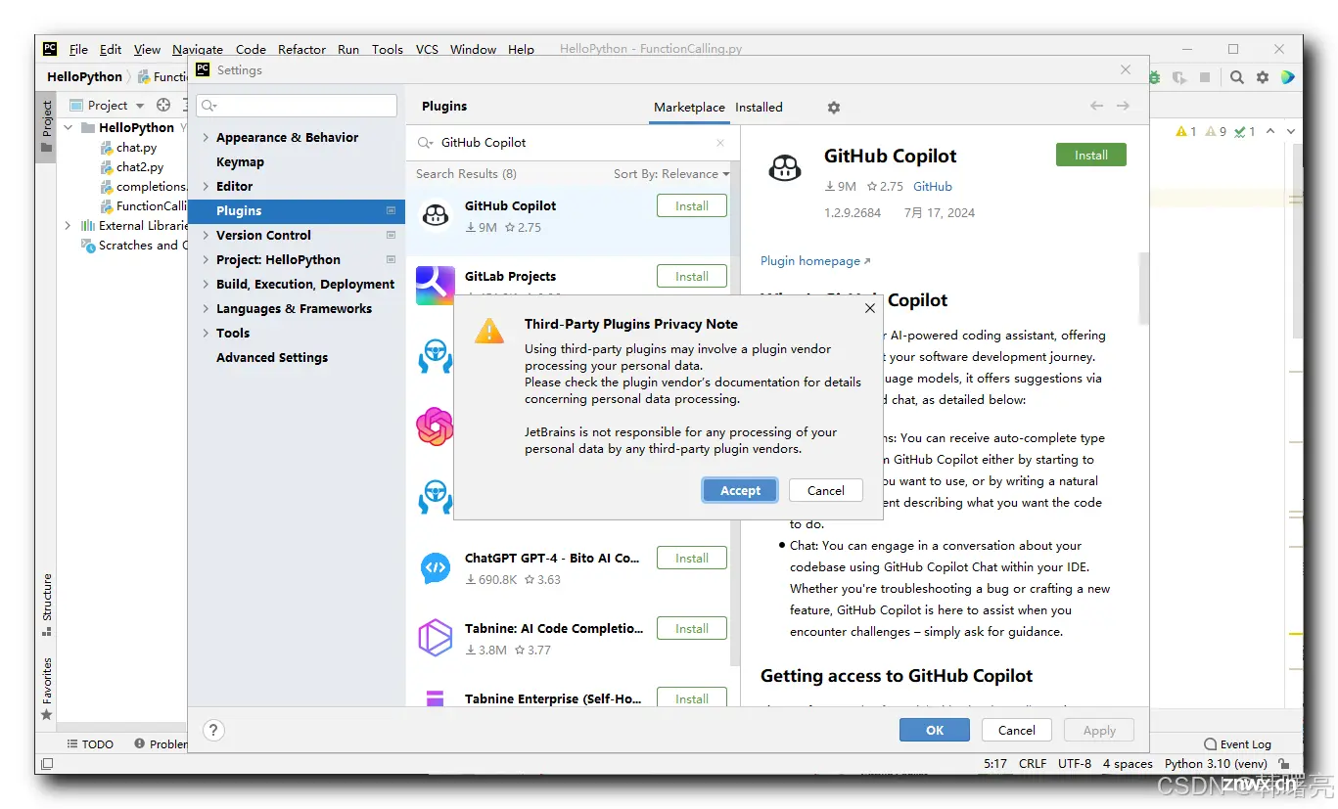
Task: Expand Version Control settings
Action: click(206, 236)
